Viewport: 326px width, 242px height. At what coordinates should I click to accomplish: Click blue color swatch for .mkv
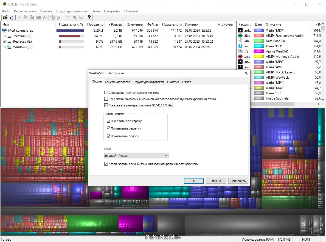pyautogui.click(x=259, y=31)
